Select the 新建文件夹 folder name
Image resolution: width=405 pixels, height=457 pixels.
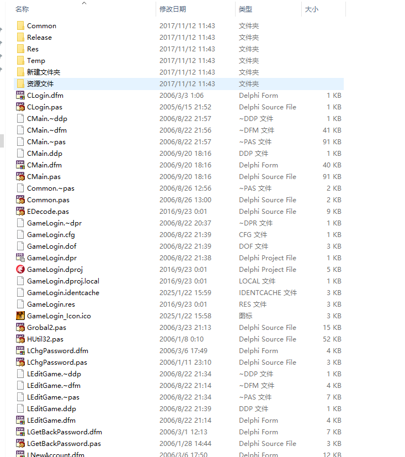44,72
